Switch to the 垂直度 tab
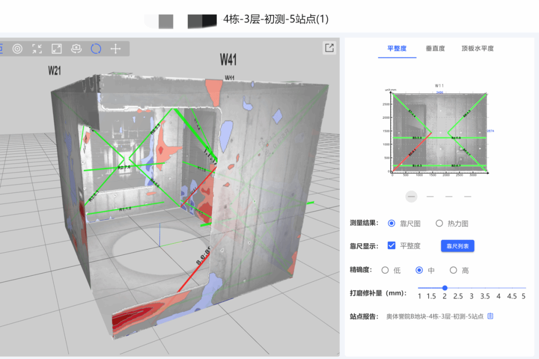539x359 pixels. (x=435, y=48)
